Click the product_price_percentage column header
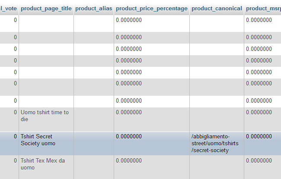 click(x=152, y=9)
